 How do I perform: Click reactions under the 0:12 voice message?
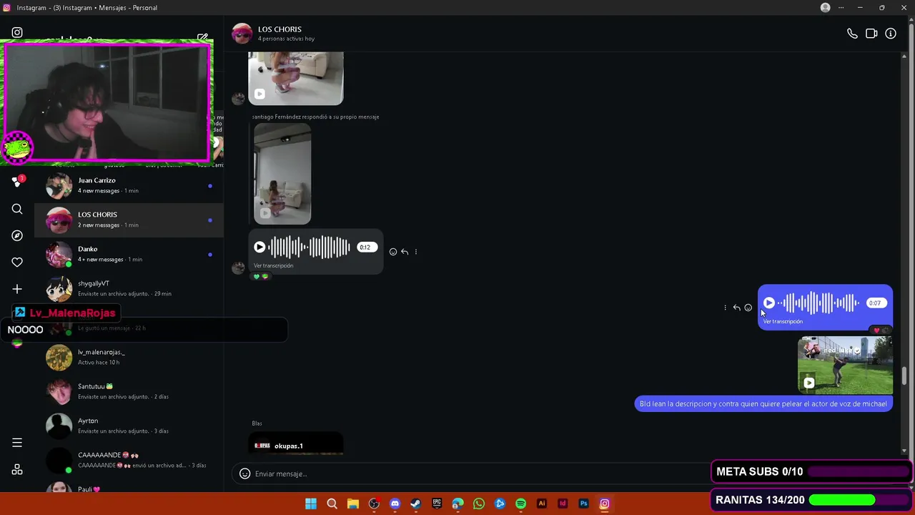[x=261, y=276]
